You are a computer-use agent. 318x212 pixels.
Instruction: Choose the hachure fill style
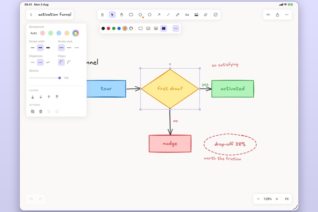[x=148, y=28]
